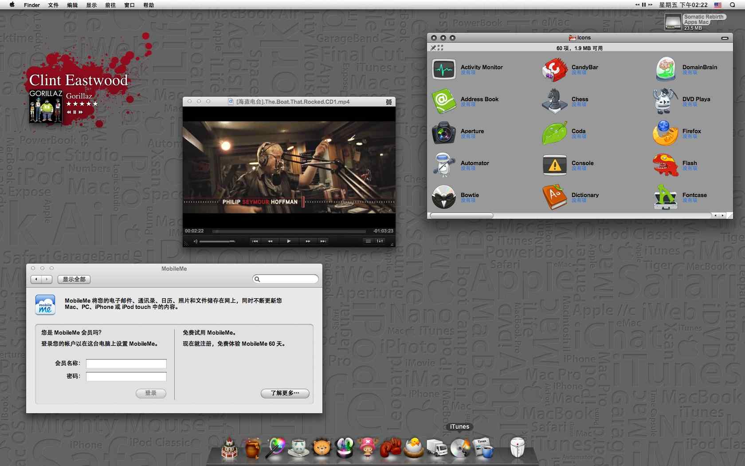Skip to previous chapter in the video player
The height and width of the screenshot is (466, 745).
(x=255, y=241)
